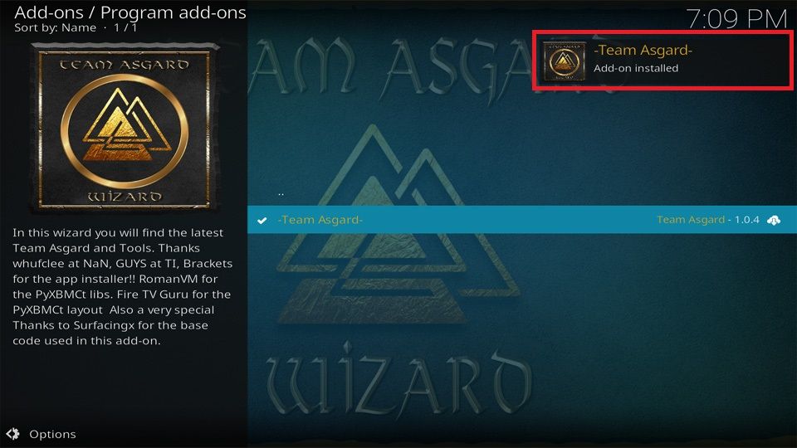Image resolution: width=797 pixels, height=448 pixels.
Task: Click the small wizard icon in the notification
Action: 565,61
